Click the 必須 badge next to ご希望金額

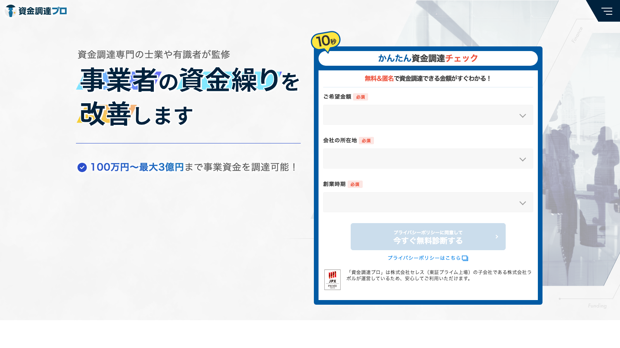click(x=360, y=97)
